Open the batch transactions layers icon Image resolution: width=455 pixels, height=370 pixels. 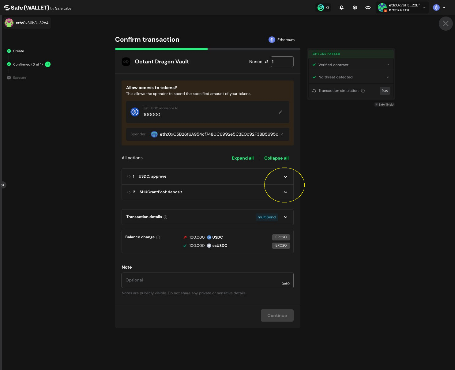pyautogui.click(x=355, y=8)
